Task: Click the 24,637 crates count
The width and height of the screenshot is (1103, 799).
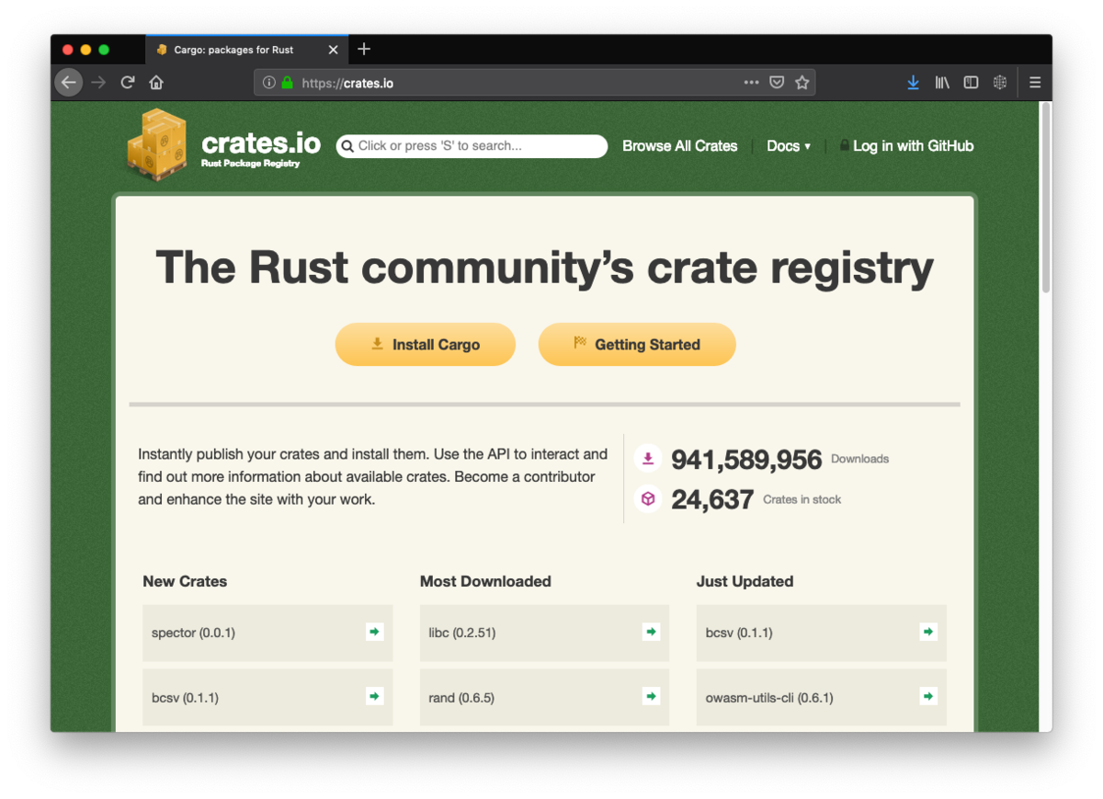Action: [x=712, y=499]
